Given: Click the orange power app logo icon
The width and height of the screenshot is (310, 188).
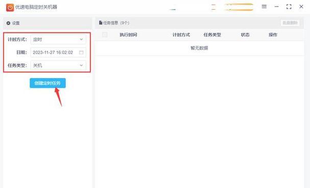Looking at the screenshot, I should coord(10,8).
